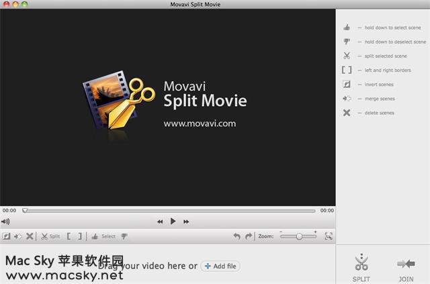Click the invert scenes toolbar icon
This screenshot has height=284, width=430.
[x=6, y=236]
